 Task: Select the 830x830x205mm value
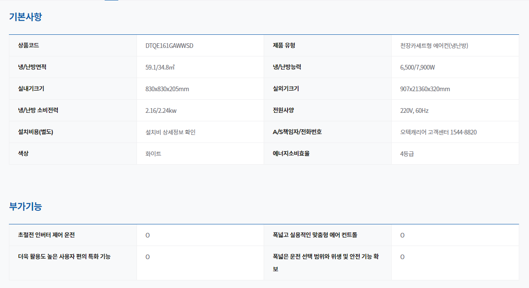[x=167, y=89]
